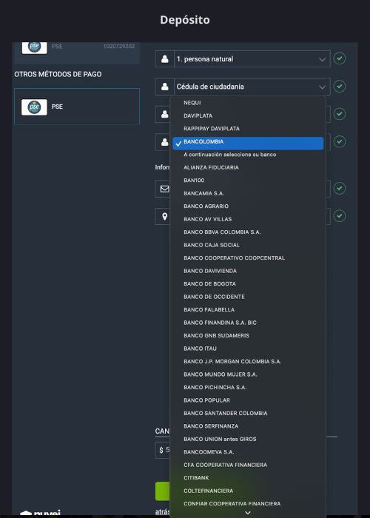Click the green checkmark beside the address field
This screenshot has width=370, height=518.
tap(339, 216)
